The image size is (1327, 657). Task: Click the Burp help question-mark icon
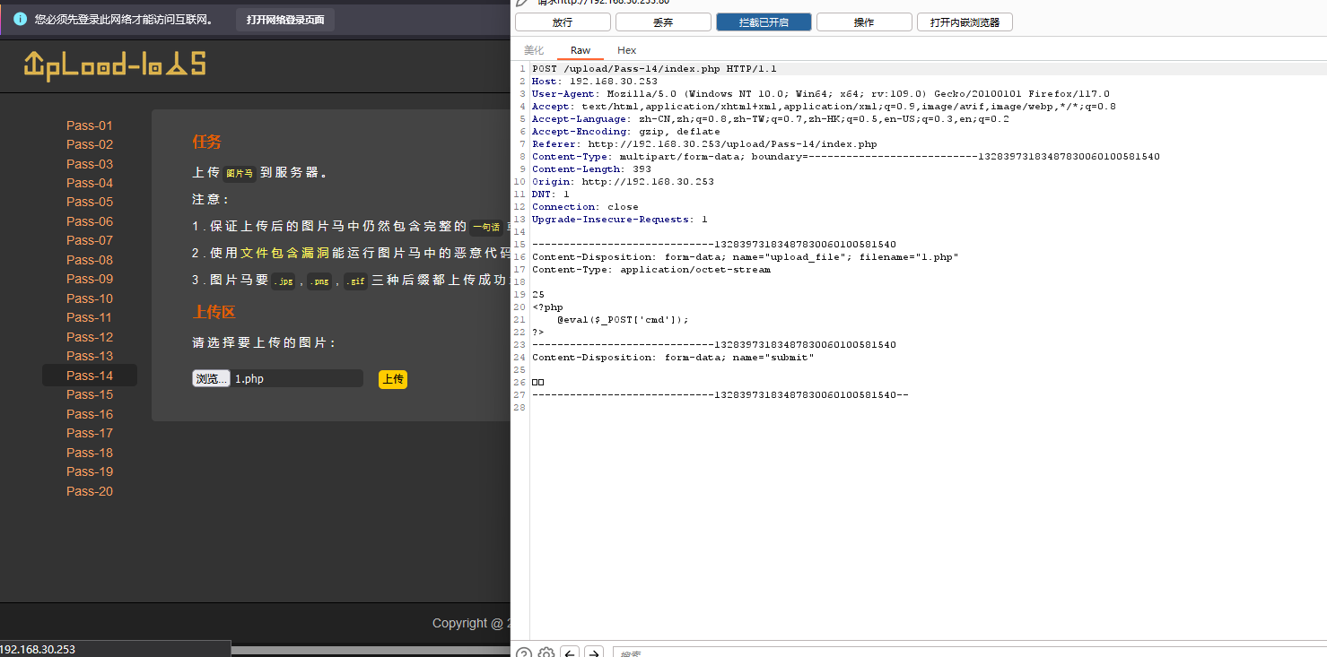tap(524, 652)
